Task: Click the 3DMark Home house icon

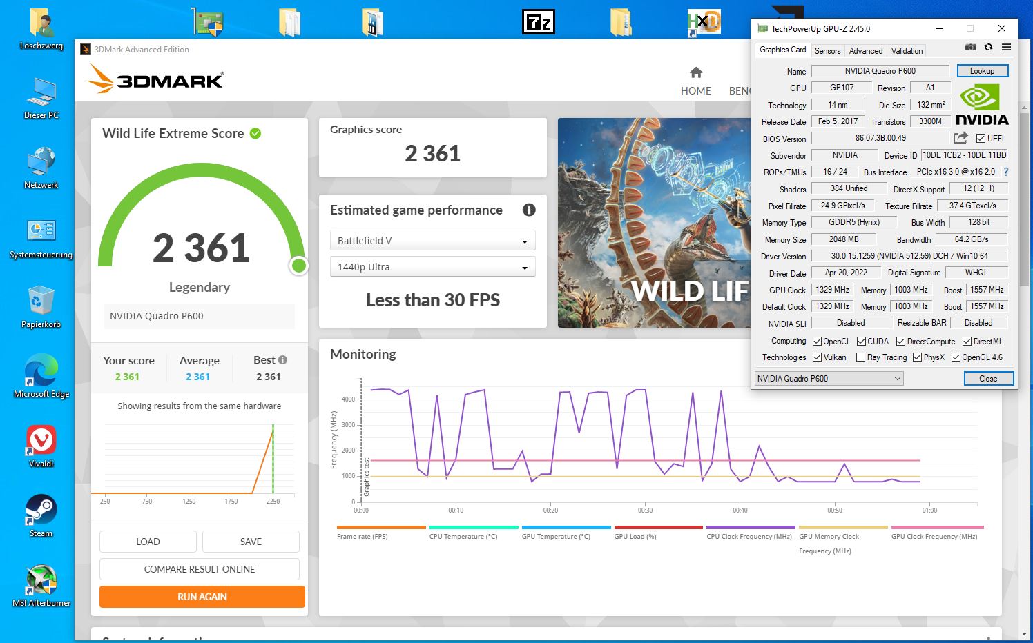Action: (x=696, y=72)
